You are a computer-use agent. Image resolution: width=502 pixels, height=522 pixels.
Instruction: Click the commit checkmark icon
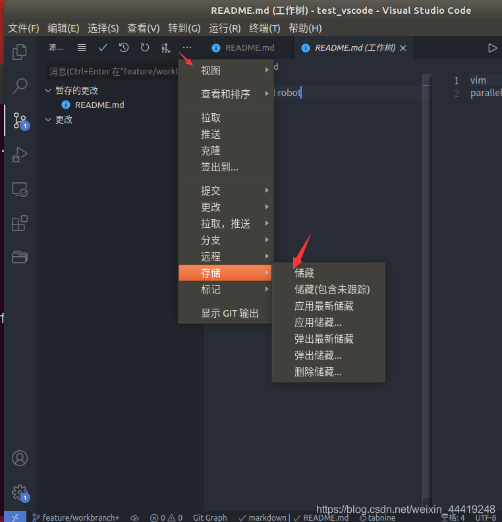[x=103, y=47]
